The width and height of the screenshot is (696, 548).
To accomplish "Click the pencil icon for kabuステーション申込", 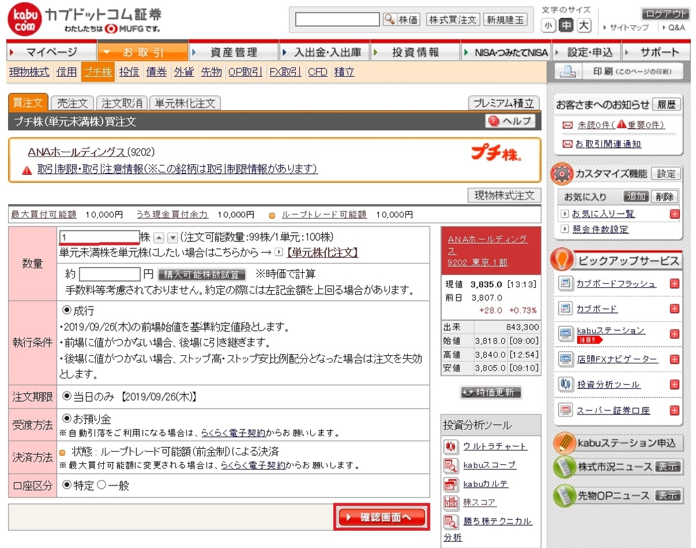I will point(564,442).
